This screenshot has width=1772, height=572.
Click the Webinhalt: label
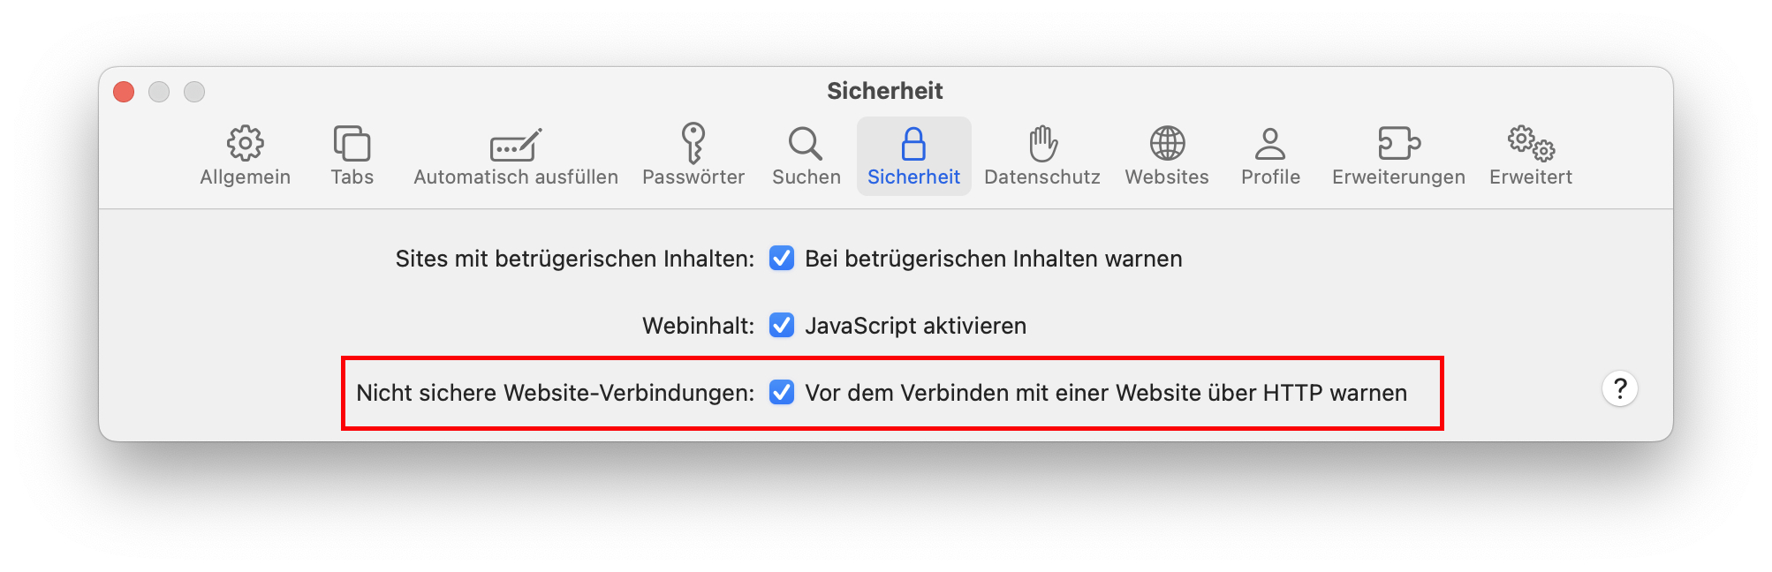pos(698,326)
